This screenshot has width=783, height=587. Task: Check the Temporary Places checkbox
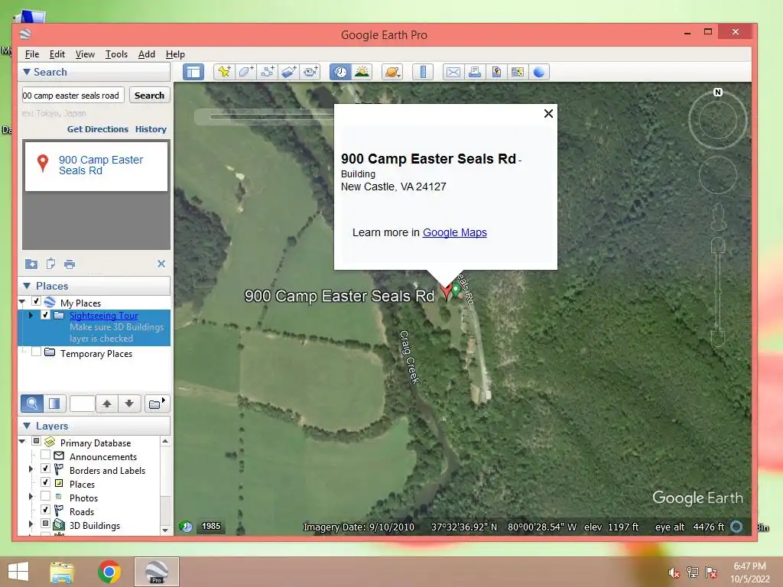[37, 352]
